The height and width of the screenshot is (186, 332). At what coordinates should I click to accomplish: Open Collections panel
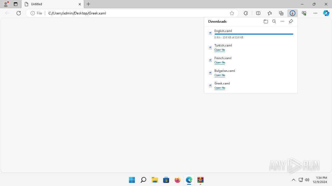[x=281, y=13]
